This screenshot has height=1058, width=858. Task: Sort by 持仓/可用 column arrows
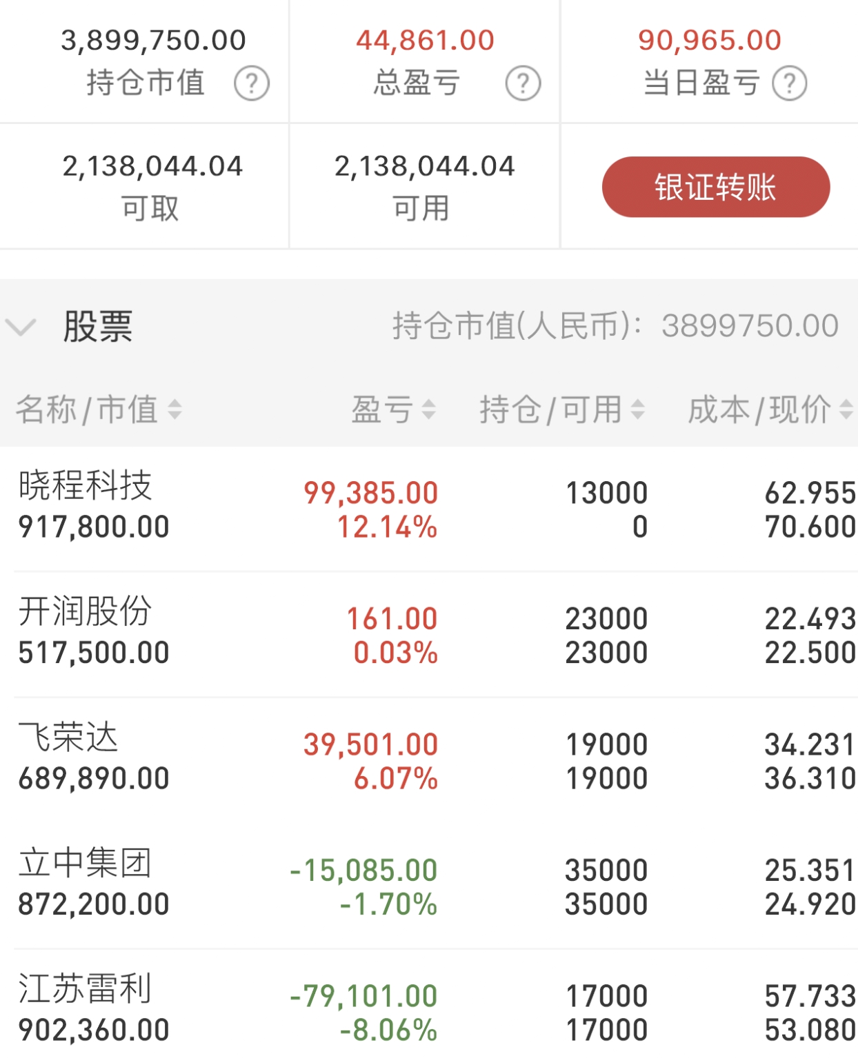[x=638, y=409]
